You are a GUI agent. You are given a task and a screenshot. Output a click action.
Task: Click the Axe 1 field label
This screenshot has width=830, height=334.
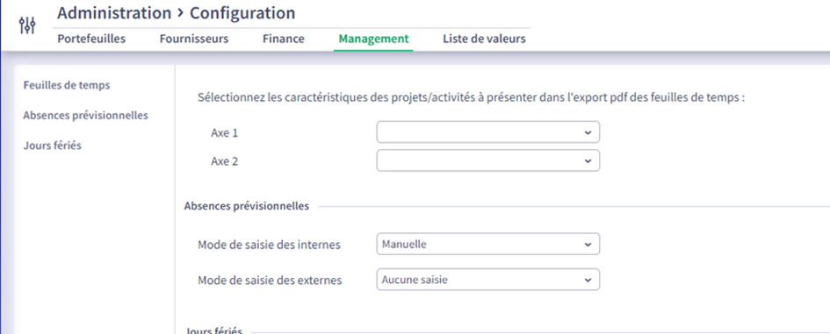[x=225, y=133]
